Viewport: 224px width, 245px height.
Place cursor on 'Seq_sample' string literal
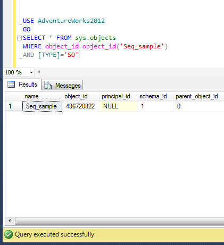pyautogui.click(x=142, y=46)
